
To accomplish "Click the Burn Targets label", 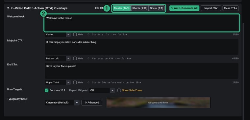I will click(x=15, y=89).
